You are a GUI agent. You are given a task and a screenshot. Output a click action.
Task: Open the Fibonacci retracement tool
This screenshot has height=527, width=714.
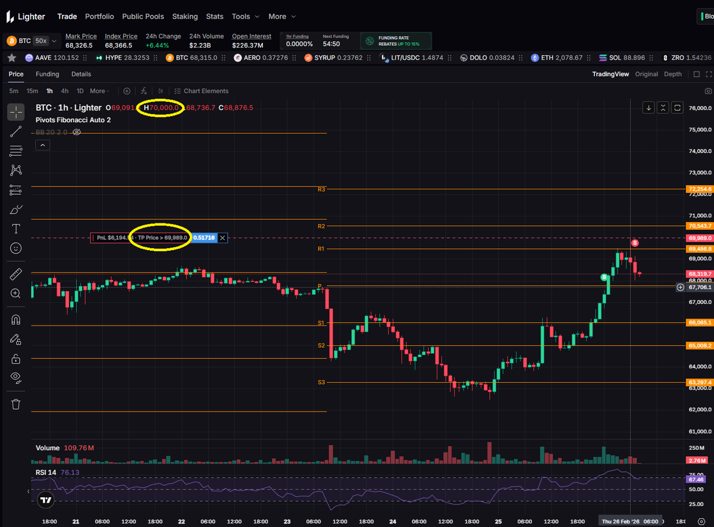pos(16,151)
